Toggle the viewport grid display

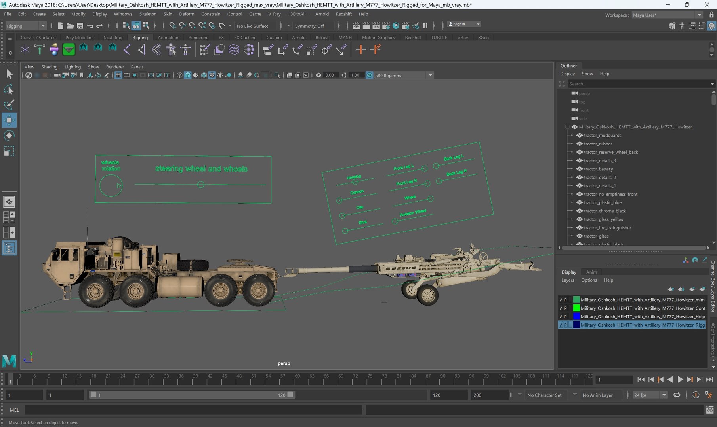point(118,75)
